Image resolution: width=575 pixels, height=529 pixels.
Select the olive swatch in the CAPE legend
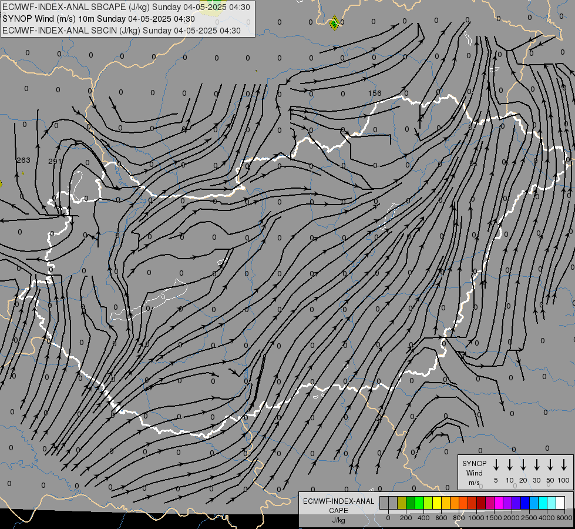(402, 503)
